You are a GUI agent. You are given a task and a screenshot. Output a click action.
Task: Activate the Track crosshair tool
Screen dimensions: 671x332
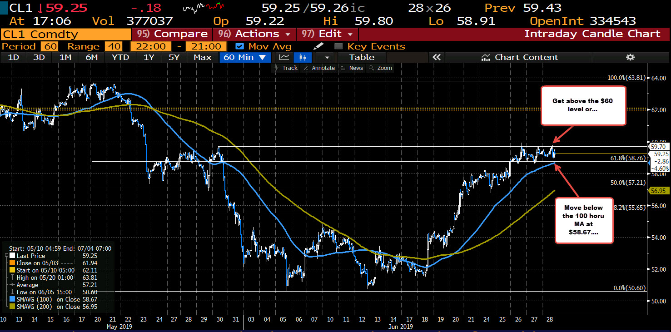tap(285, 68)
